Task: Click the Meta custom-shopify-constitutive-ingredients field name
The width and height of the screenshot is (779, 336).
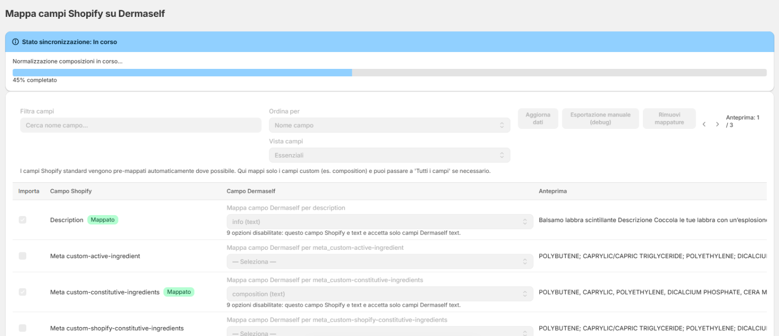Action: coord(117,328)
